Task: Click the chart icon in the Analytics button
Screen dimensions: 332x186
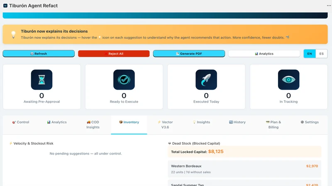Action: coord(256,54)
